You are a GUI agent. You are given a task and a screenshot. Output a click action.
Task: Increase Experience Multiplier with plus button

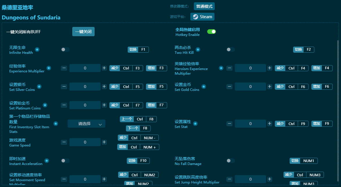[x=104, y=68]
